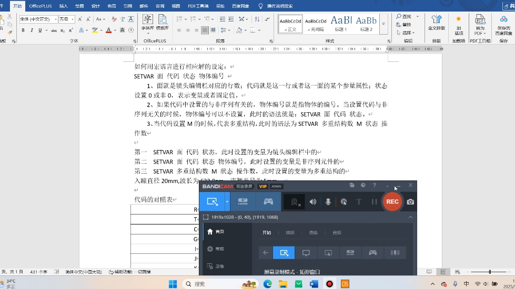The height and width of the screenshot is (289, 515).
Task: Open the bullet list dropdown arrow
Action: pyautogui.click(x=185, y=19)
